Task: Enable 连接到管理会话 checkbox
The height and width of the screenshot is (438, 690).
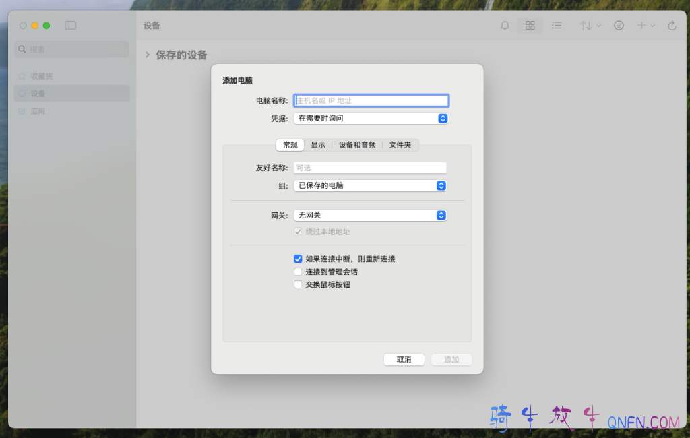Action: click(x=298, y=272)
